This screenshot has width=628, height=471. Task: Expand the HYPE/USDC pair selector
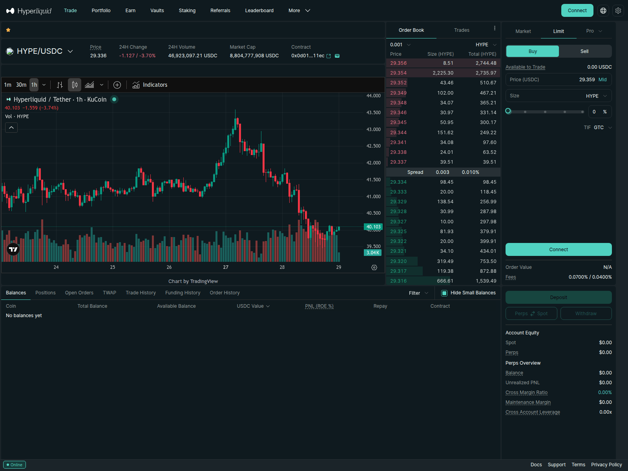pos(70,51)
